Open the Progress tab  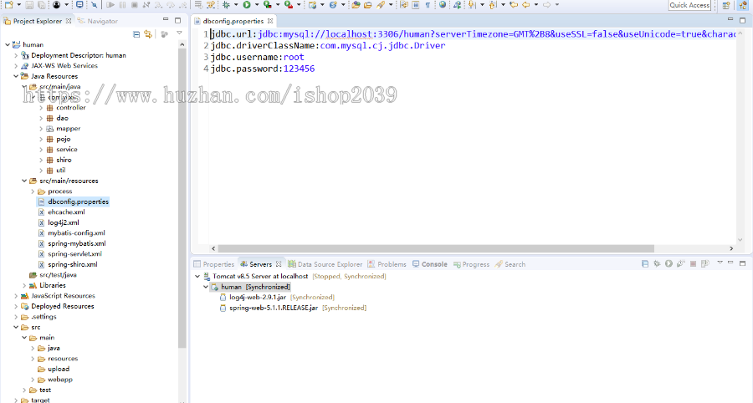(x=471, y=264)
